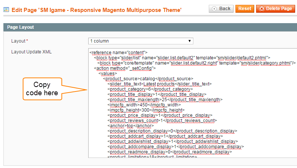297x168 pixels.
Task: Click the Page Layout section header
Action: (x=150, y=27)
